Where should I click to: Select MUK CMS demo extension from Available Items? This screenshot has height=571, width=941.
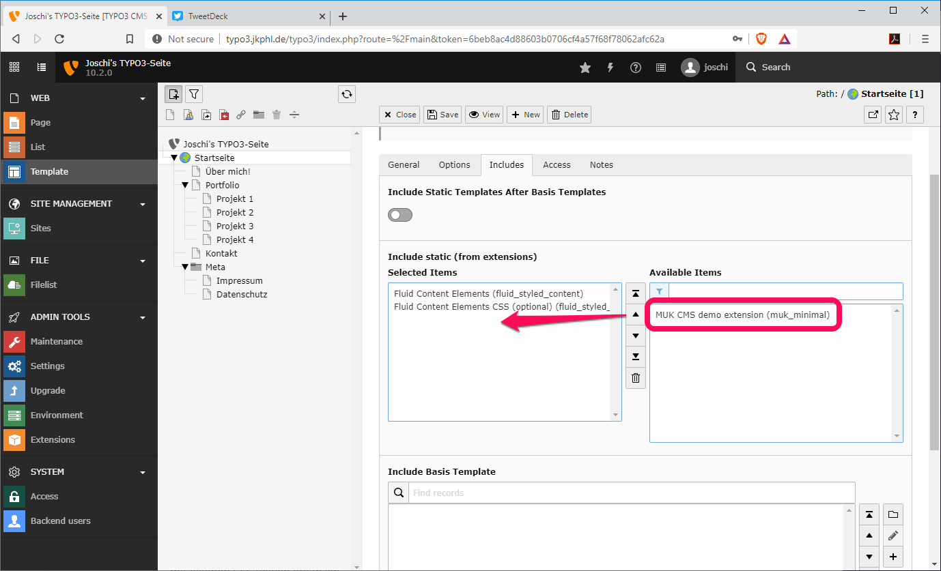[743, 314]
